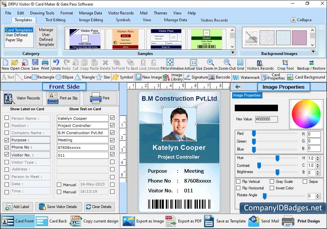327x229 pixels.
Task: Toggle the Gray Scale checkbox
Action: (x=272, y=182)
